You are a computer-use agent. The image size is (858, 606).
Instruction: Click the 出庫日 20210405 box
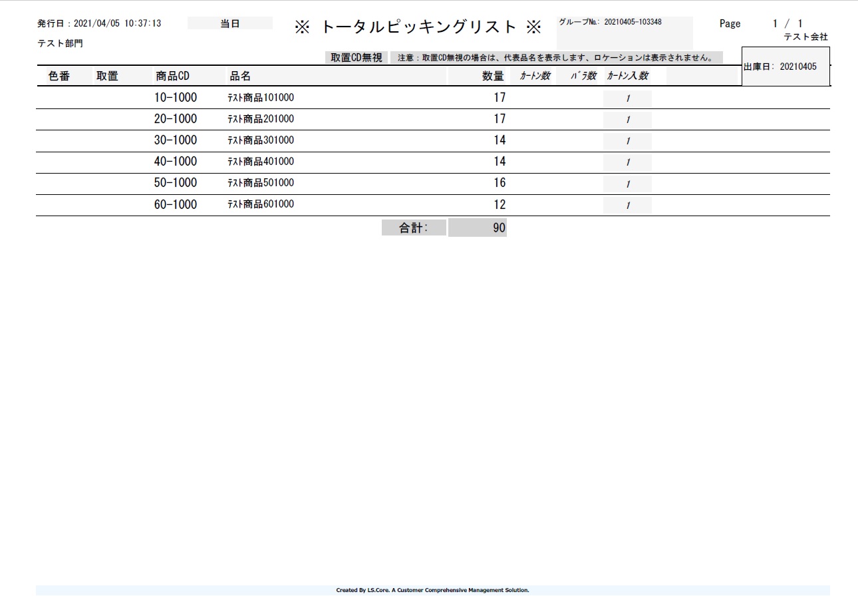pos(785,67)
